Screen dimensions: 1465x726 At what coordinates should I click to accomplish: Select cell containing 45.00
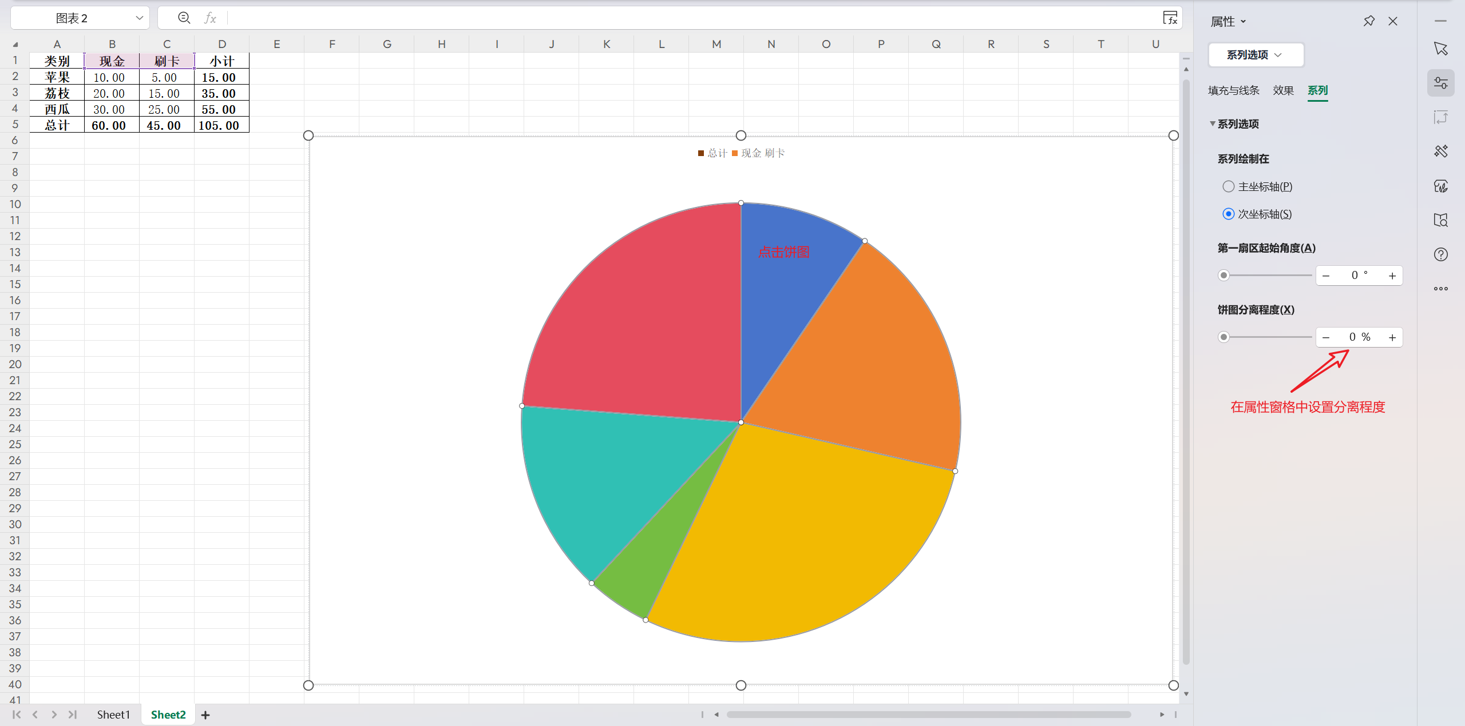167,125
